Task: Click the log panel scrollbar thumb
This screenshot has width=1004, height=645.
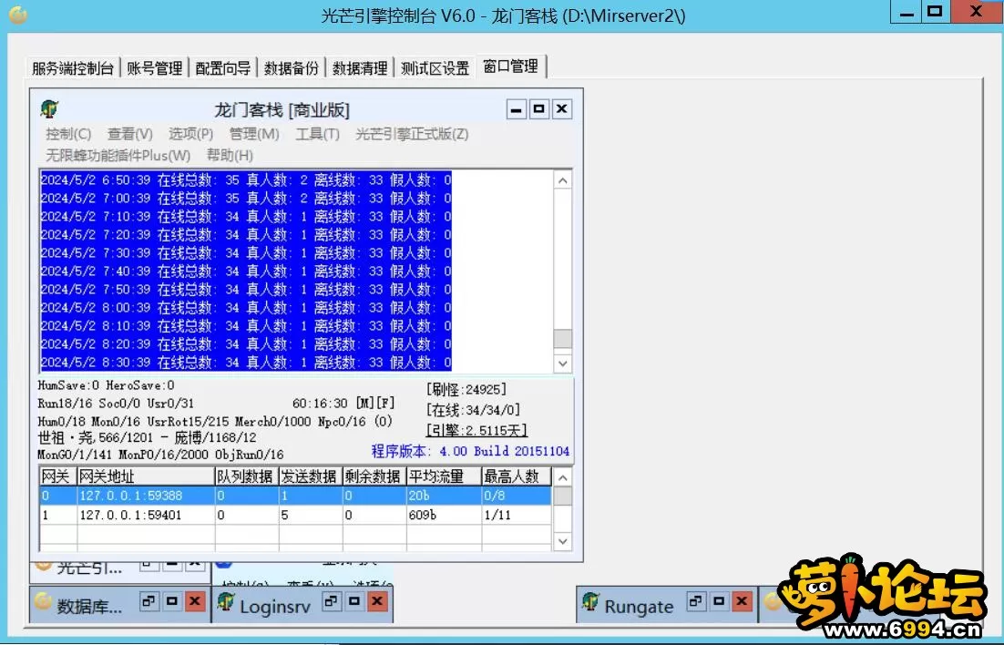Action: 563,338
